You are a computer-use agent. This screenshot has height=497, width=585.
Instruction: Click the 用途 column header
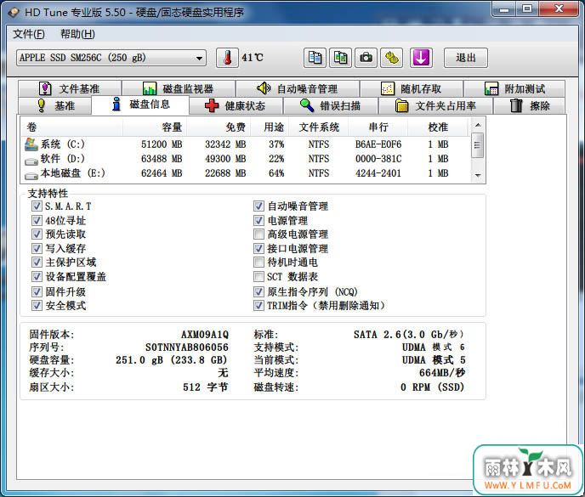tap(270, 127)
